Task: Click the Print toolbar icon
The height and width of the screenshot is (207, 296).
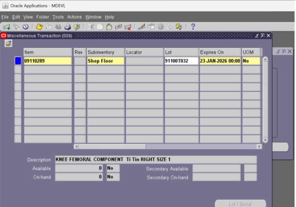Action: click(67, 27)
